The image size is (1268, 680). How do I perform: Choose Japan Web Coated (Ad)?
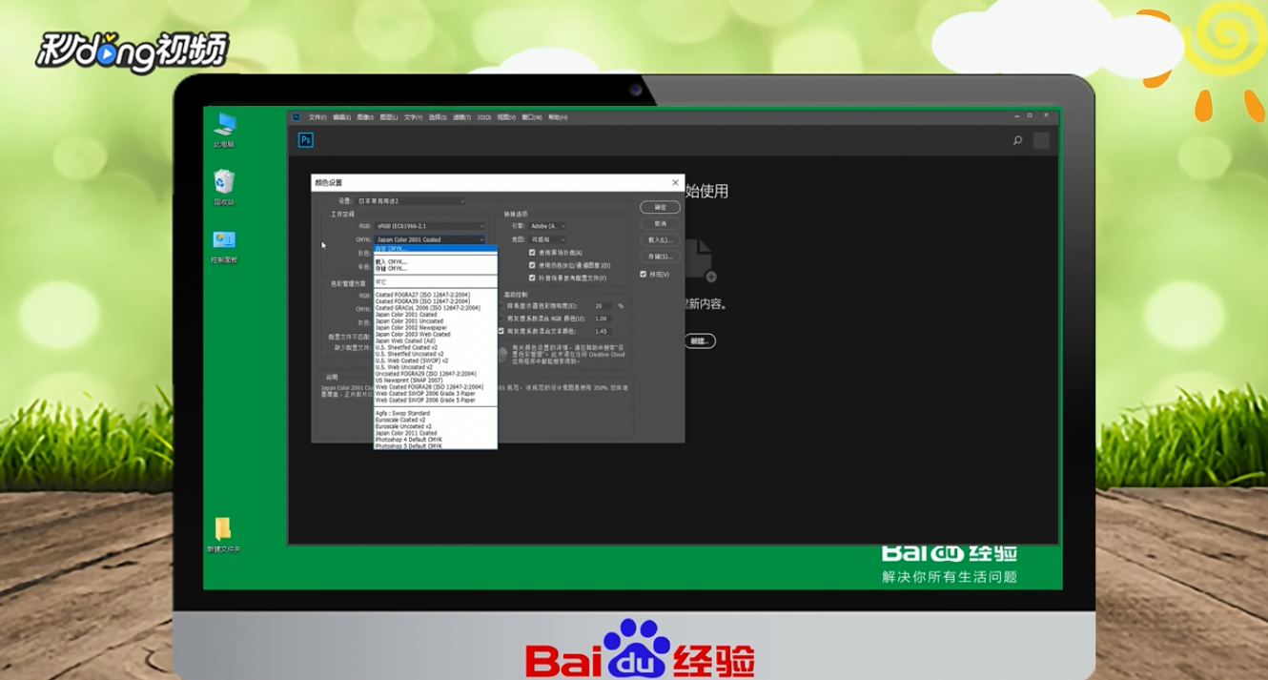coord(436,341)
